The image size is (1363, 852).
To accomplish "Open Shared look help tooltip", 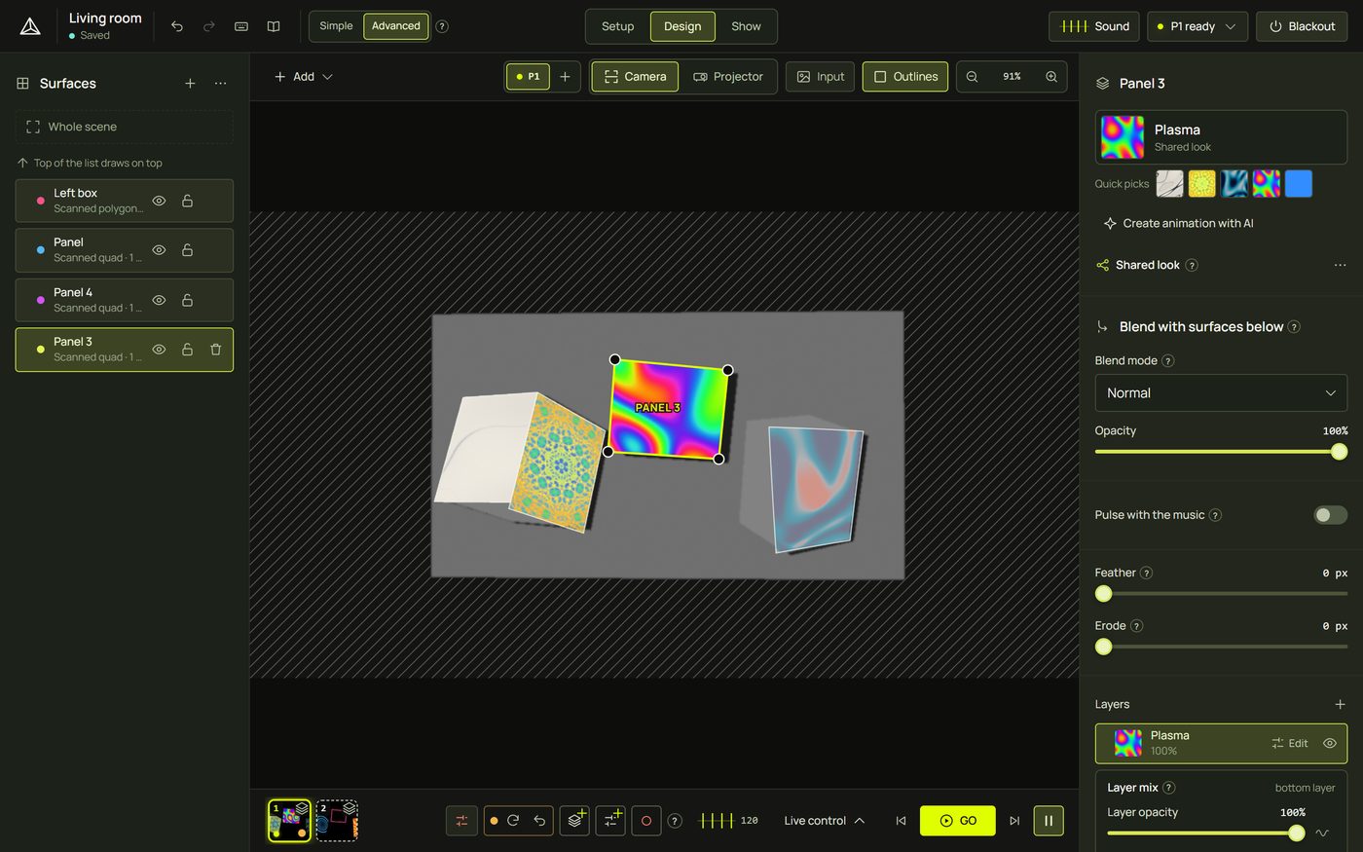I will (1192, 265).
